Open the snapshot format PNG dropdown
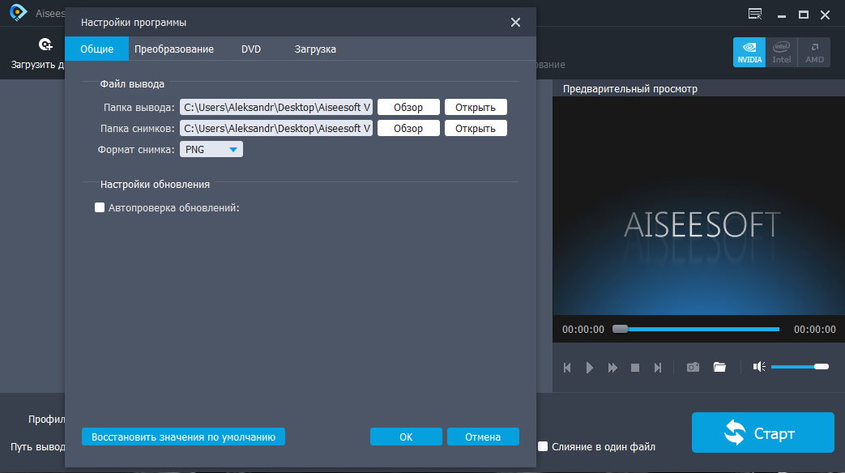The height and width of the screenshot is (473, 845). pyautogui.click(x=211, y=149)
